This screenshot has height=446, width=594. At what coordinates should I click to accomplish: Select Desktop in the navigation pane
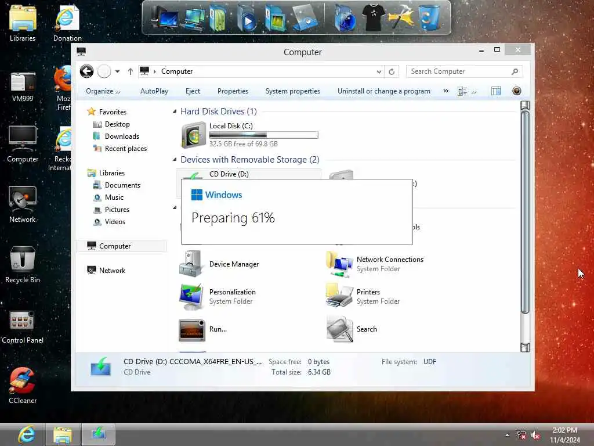(x=117, y=124)
